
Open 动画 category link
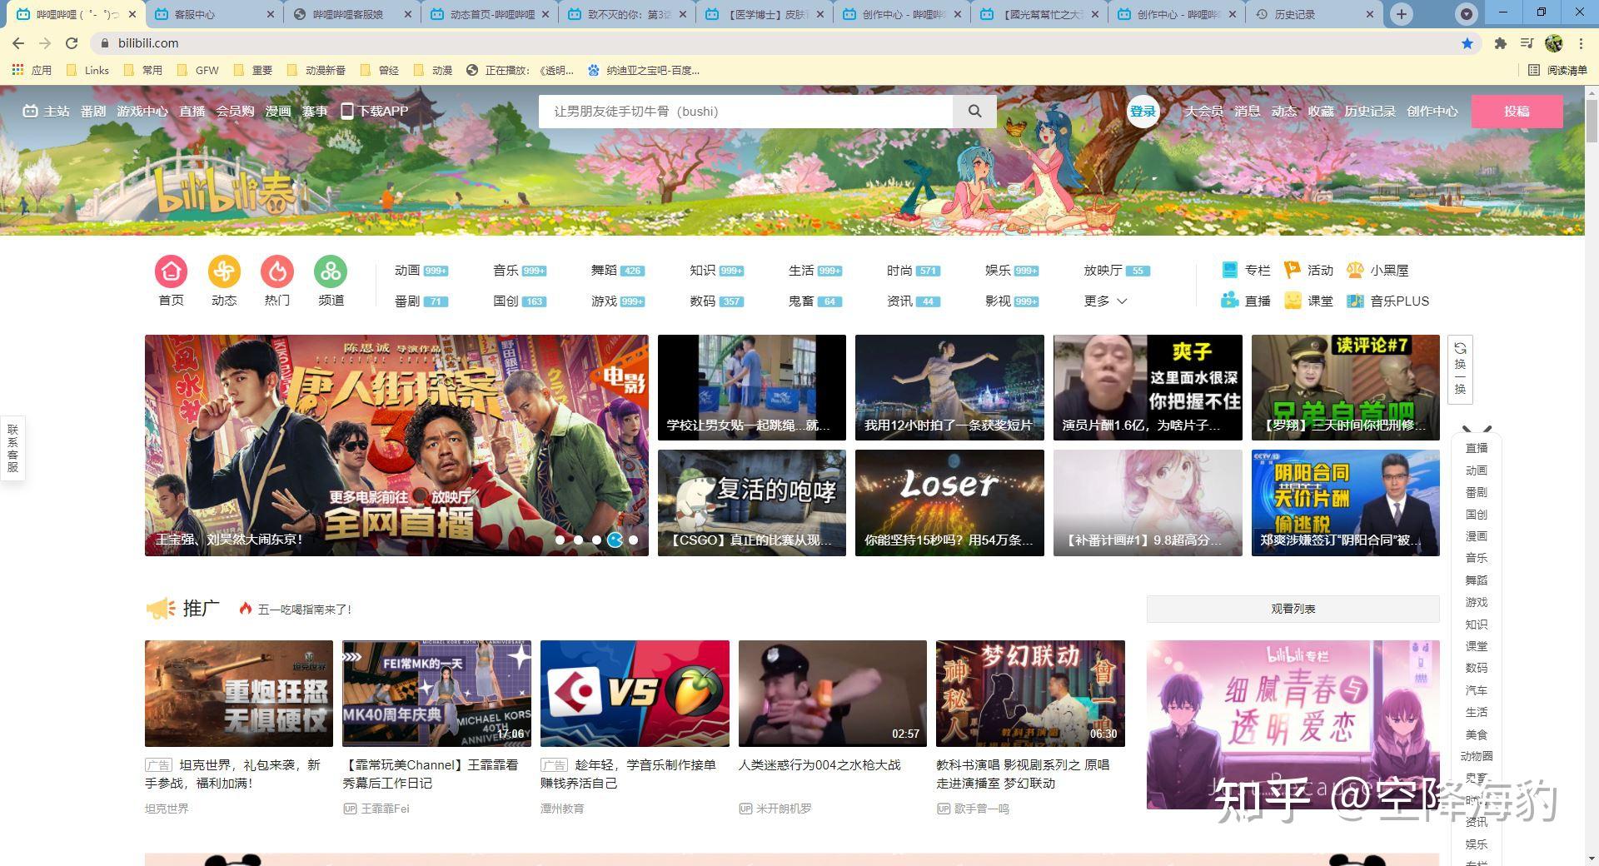tap(406, 270)
